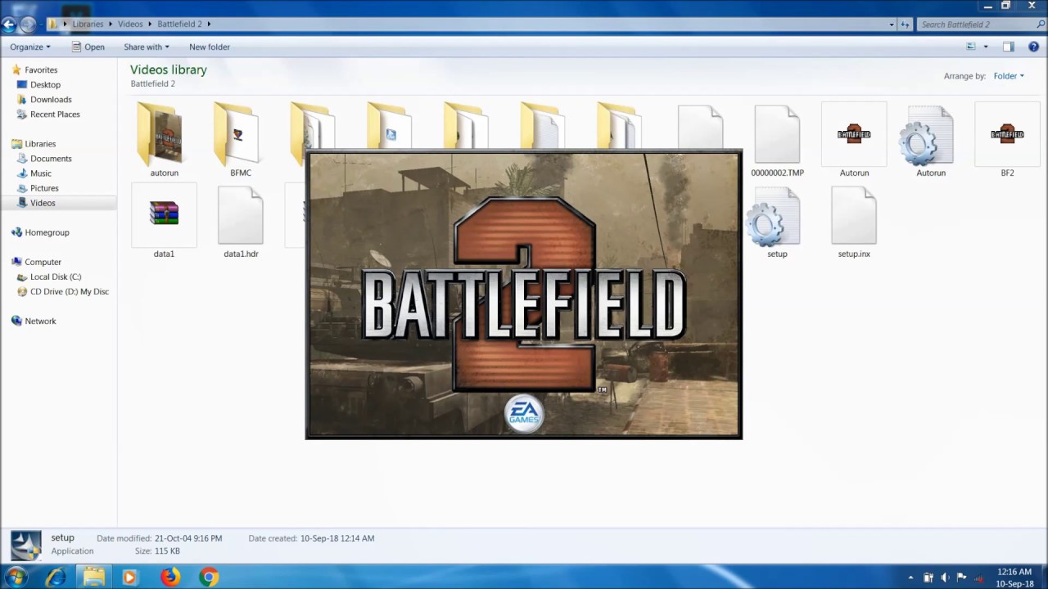Select Pictures library in the sidebar
This screenshot has width=1048, height=589.
44,187
